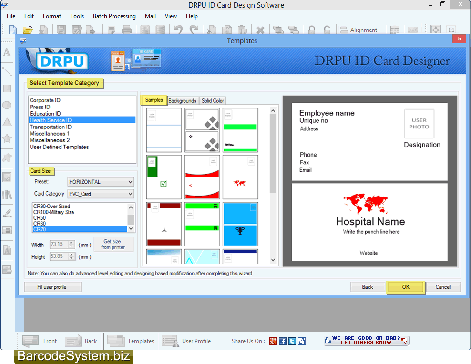Screen dimensions: 471x364
Task: Select the Star shape tool
Action: tap(7, 138)
